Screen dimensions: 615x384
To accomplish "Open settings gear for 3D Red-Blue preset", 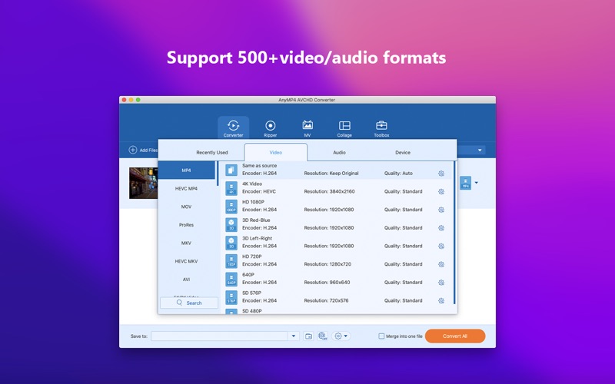I will click(441, 228).
